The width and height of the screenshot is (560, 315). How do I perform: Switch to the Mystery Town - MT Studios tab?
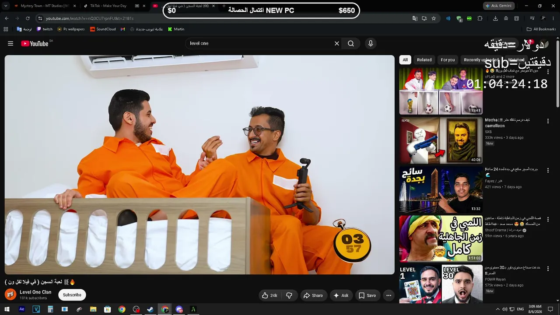point(45,6)
